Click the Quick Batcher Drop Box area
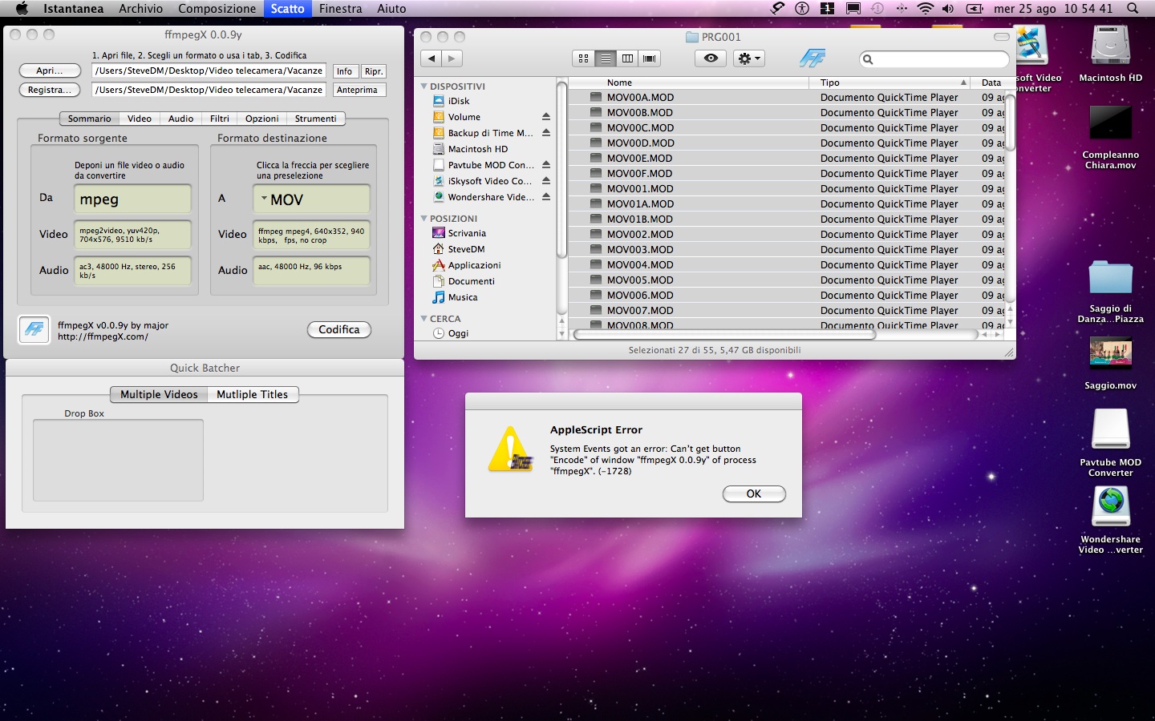 (x=118, y=460)
